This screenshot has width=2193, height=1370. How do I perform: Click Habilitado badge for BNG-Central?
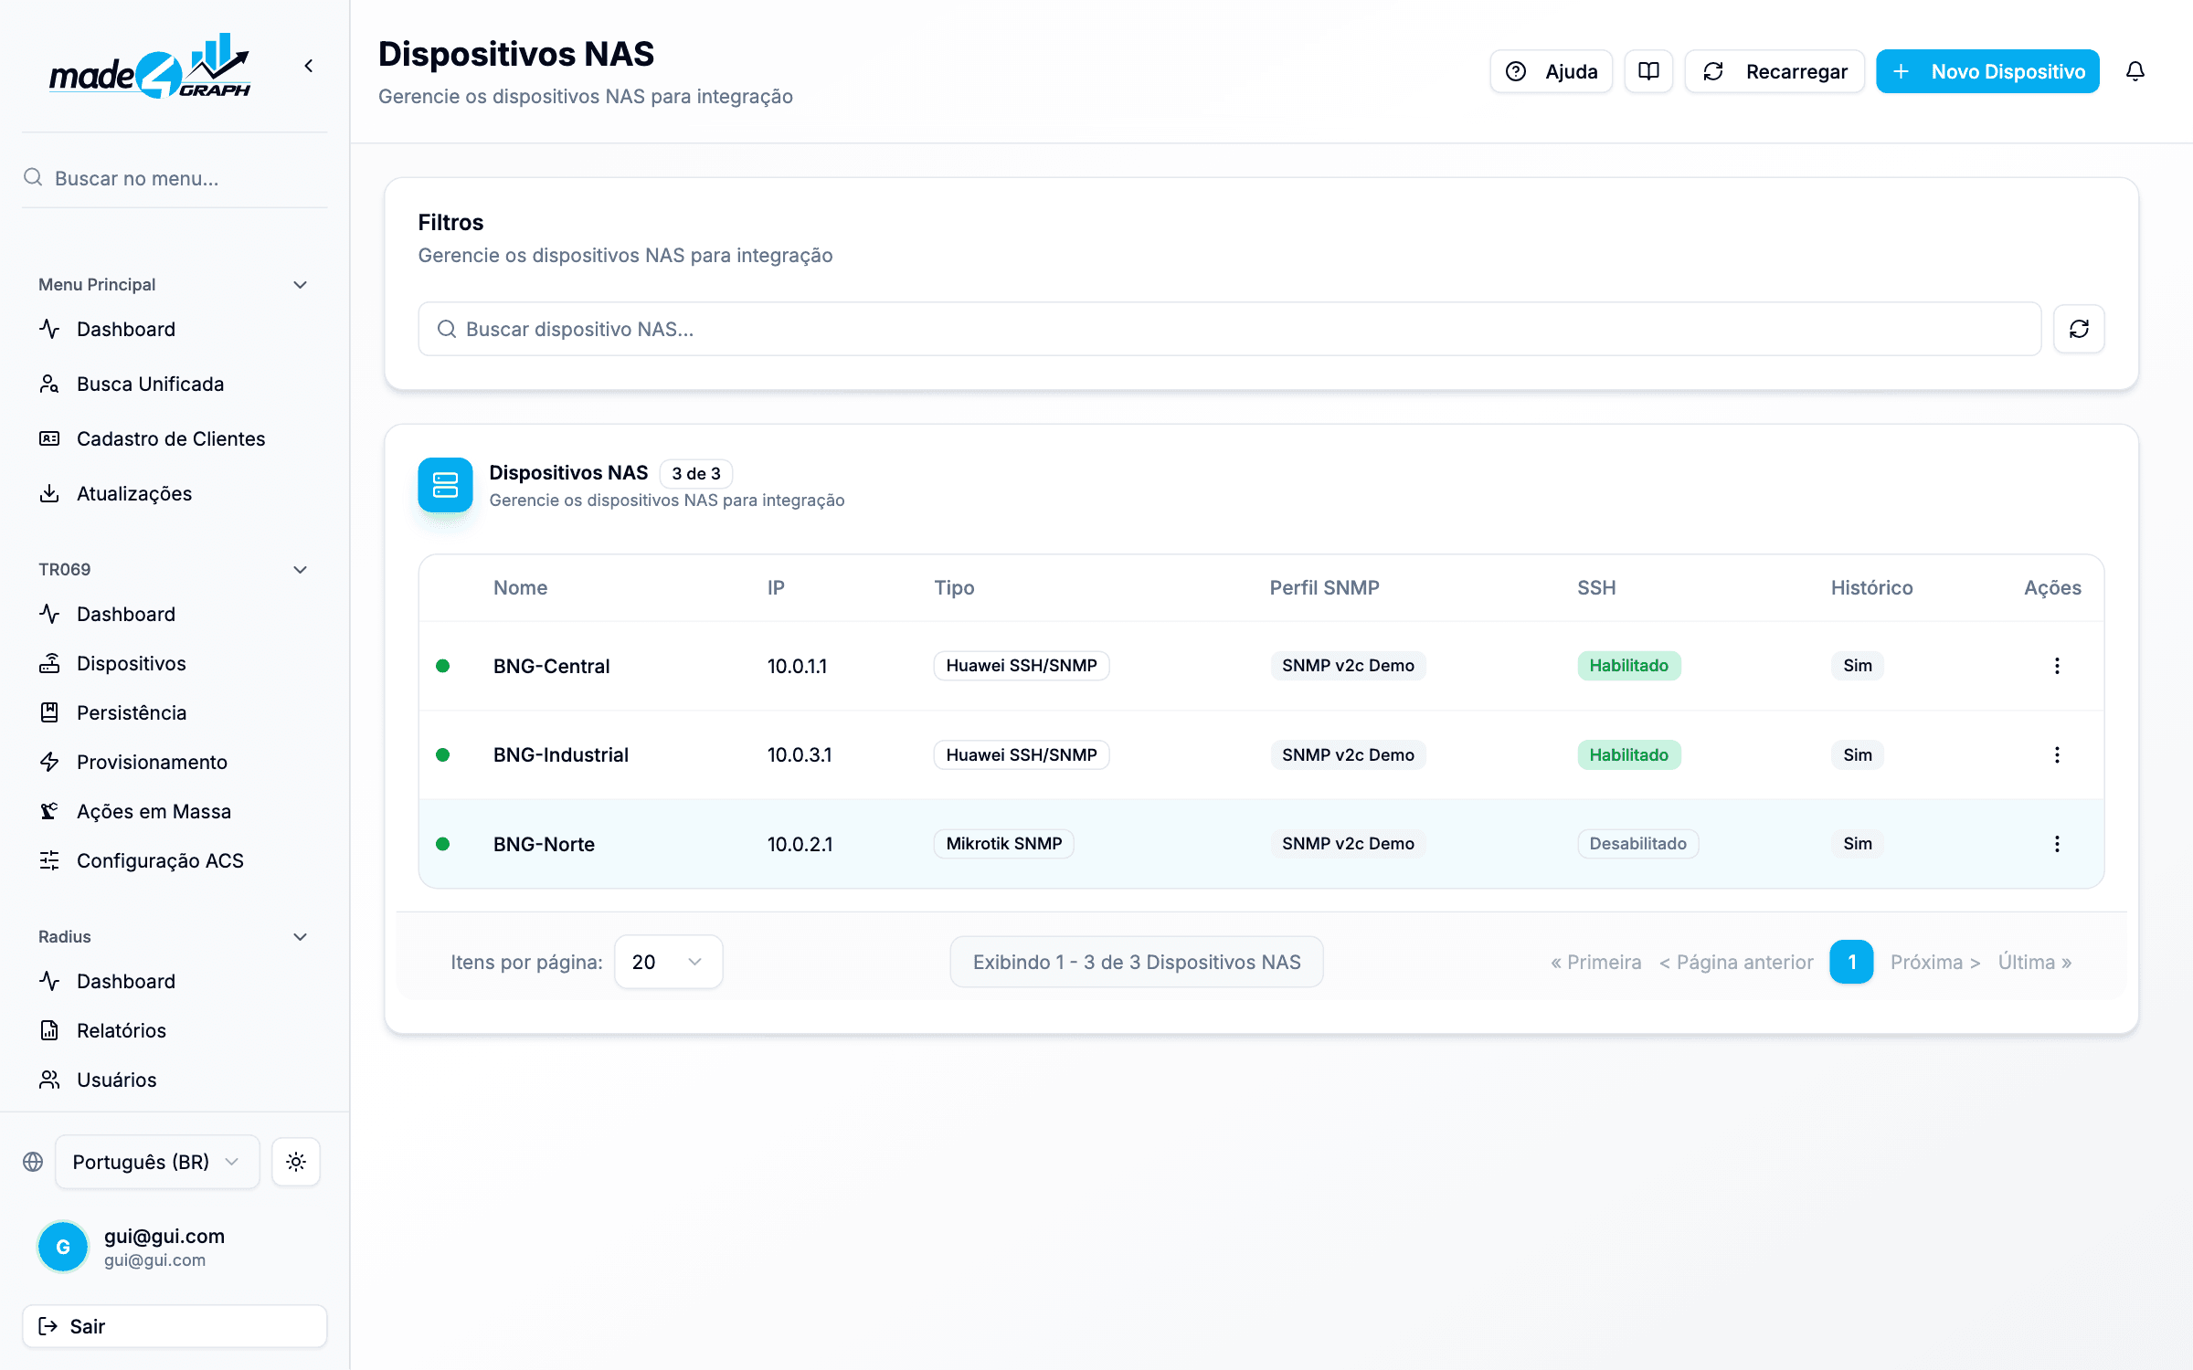tap(1628, 666)
